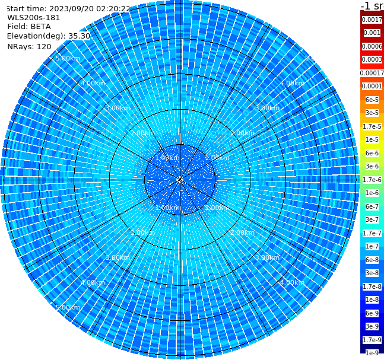Click the Field: BETA label

[29, 27]
